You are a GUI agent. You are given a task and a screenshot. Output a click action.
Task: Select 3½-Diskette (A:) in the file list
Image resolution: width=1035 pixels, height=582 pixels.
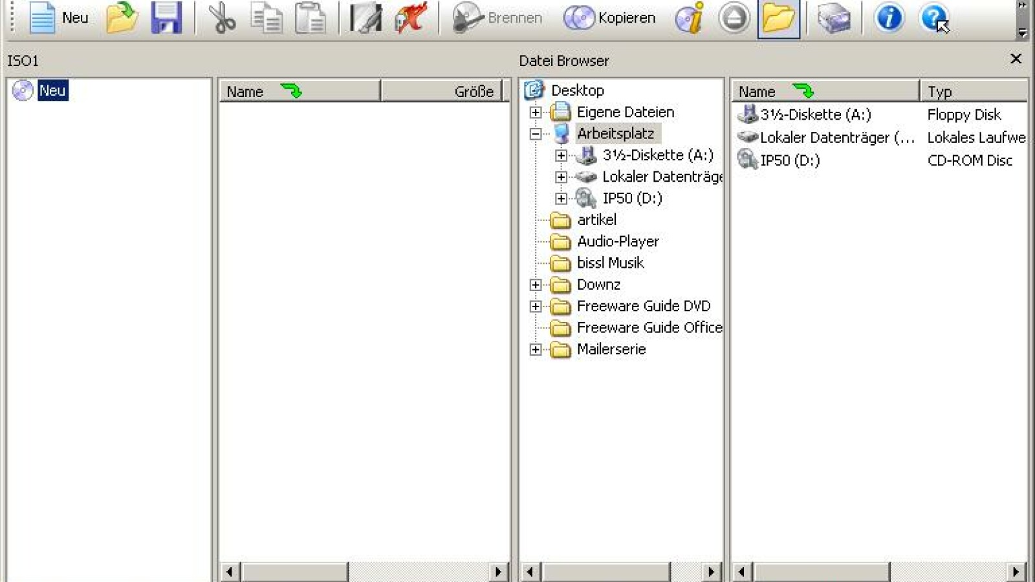coord(815,115)
